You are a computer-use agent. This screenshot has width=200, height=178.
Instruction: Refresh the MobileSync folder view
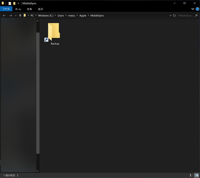(x=174, y=16)
